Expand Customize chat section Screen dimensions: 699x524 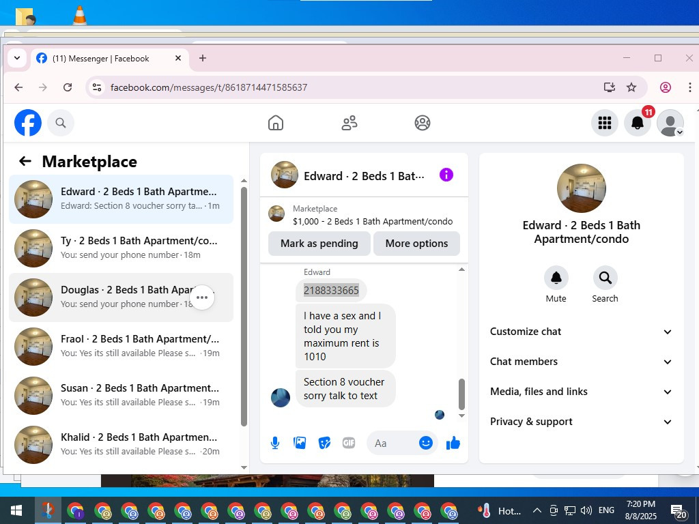coord(581,332)
